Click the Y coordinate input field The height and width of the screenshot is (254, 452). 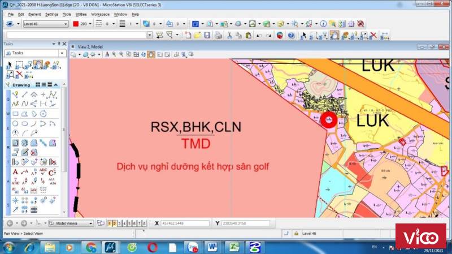coord(245,223)
